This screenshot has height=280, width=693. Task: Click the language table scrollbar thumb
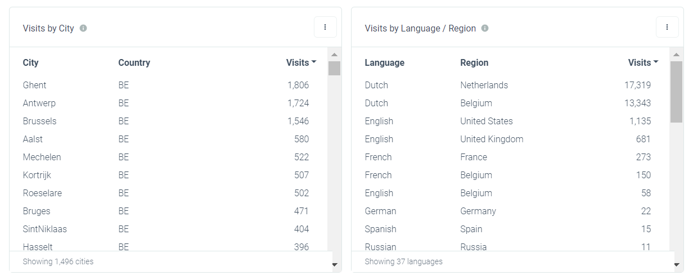pos(676,92)
